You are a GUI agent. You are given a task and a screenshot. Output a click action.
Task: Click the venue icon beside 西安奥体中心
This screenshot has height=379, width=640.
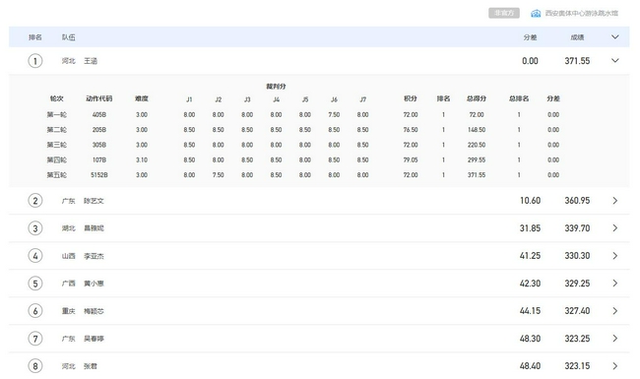pyautogui.click(x=536, y=14)
